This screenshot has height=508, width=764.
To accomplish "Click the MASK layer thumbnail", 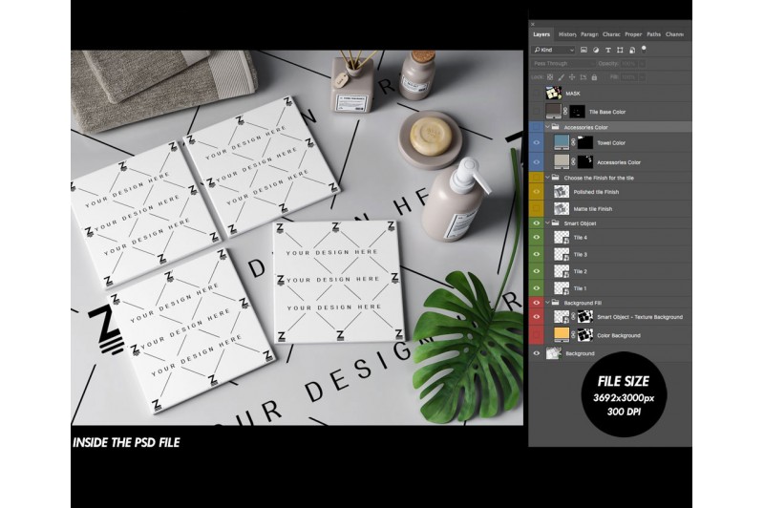I will 552,93.
